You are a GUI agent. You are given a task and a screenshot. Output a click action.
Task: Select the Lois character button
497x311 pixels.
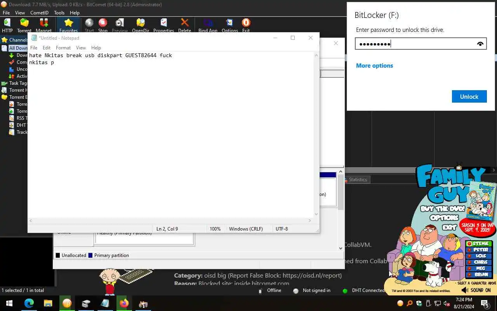tap(479, 256)
